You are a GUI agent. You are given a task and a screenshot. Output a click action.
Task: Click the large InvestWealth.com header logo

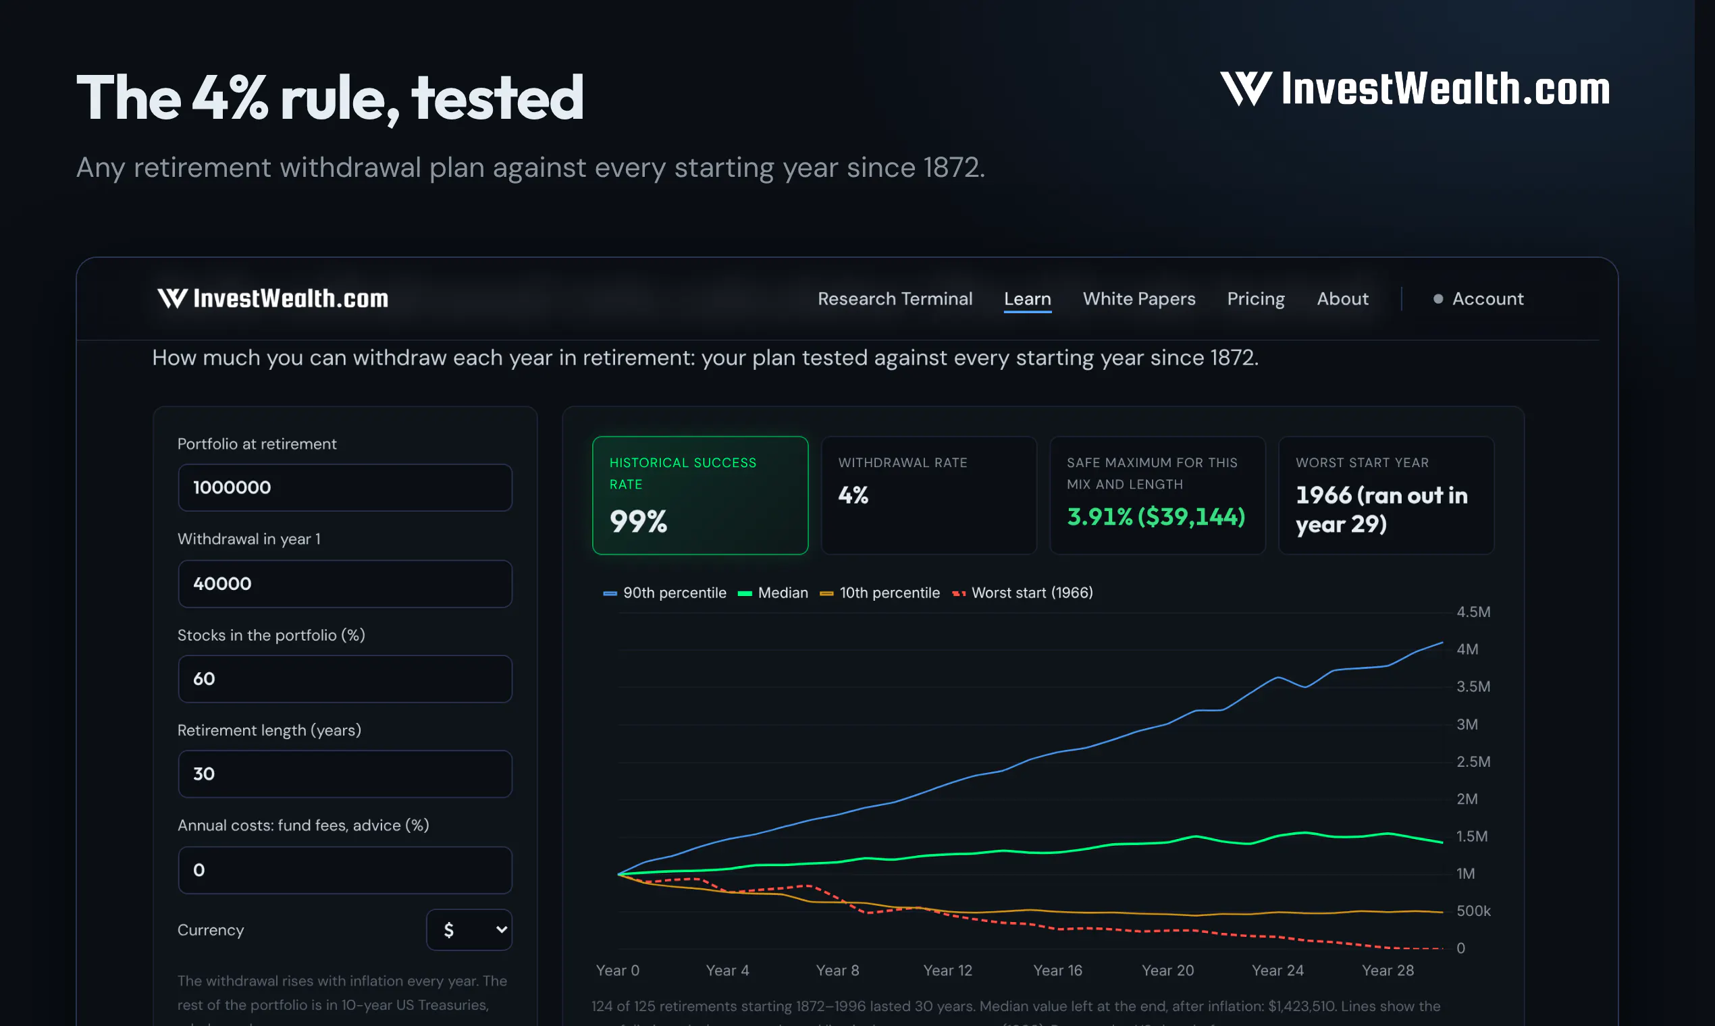coord(1415,89)
